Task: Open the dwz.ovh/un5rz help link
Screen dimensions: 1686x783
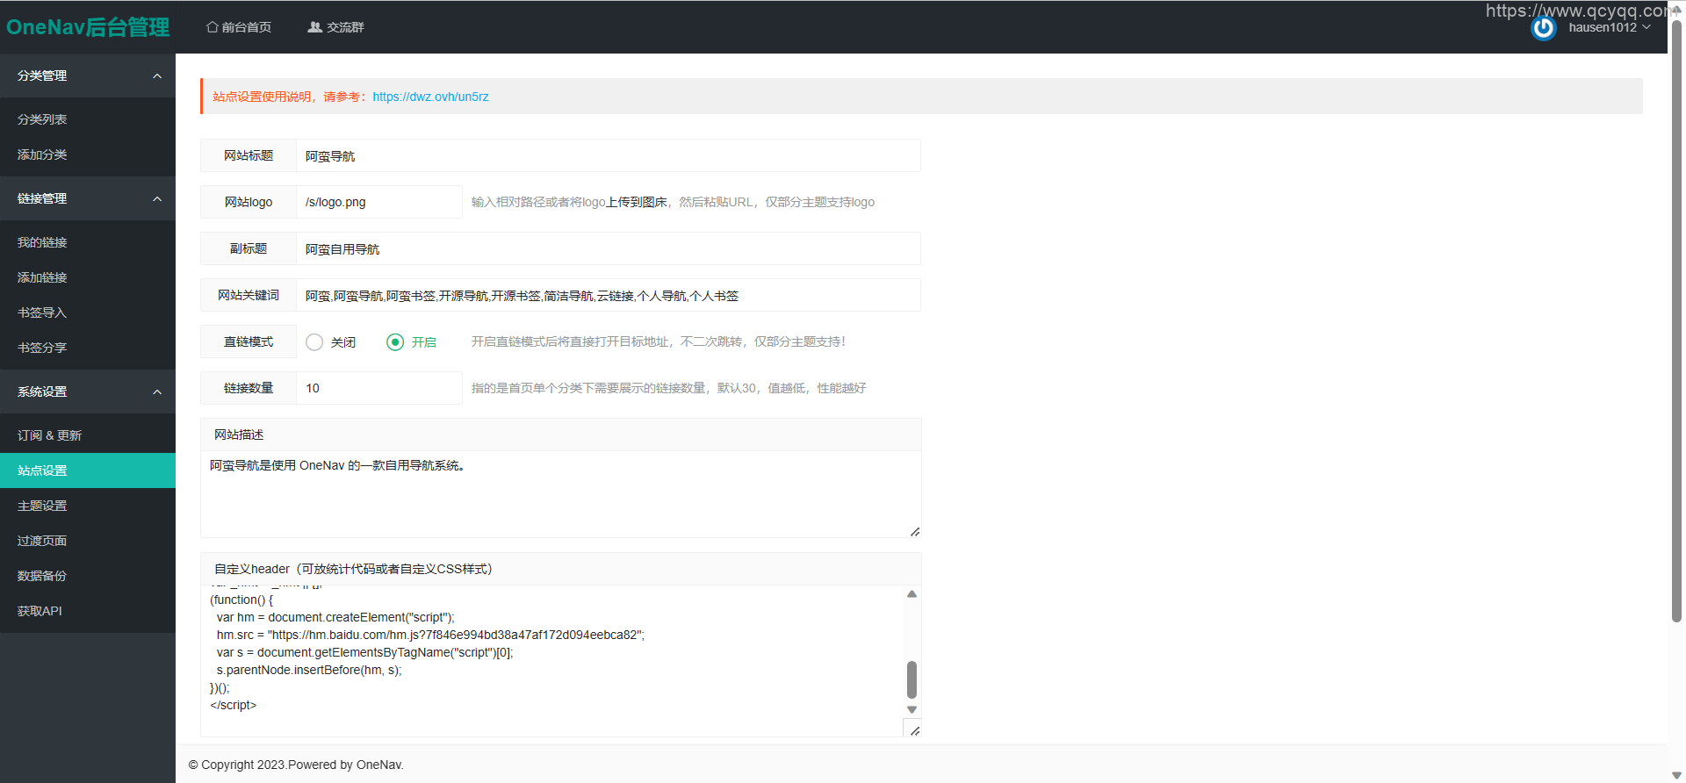Action: pyautogui.click(x=430, y=97)
